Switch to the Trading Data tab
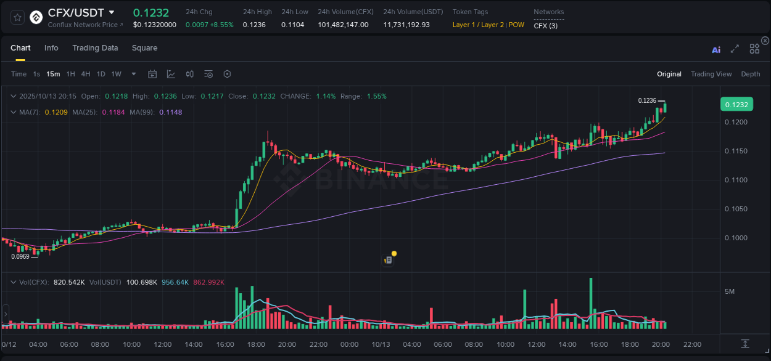The width and height of the screenshot is (771, 361). click(95, 47)
